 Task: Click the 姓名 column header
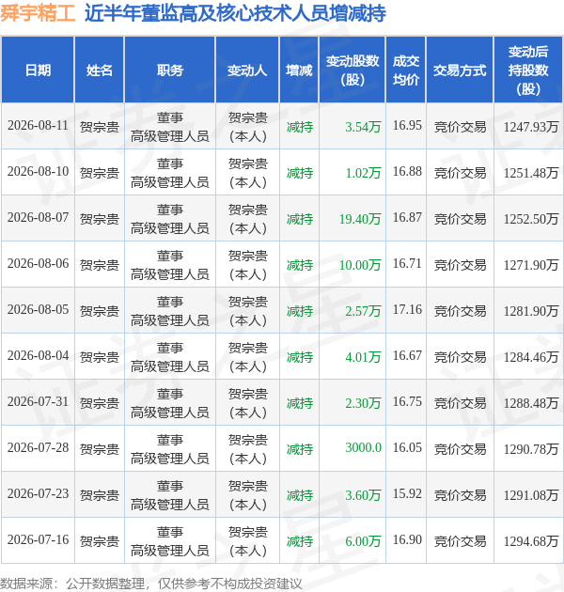click(x=100, y=70)
